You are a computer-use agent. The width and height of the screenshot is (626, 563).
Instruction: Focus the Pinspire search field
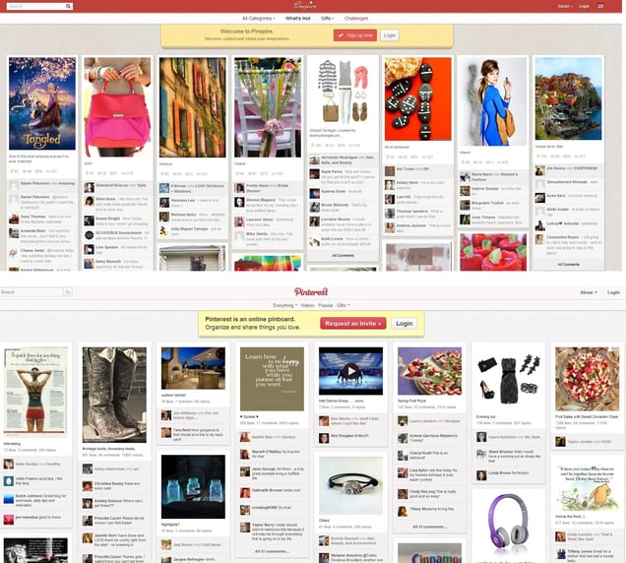click(x=36, y=6)
